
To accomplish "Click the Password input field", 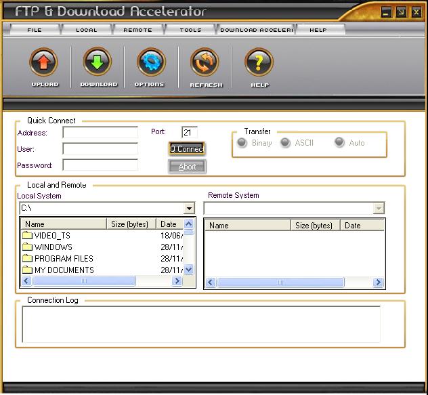I will 100,165.
